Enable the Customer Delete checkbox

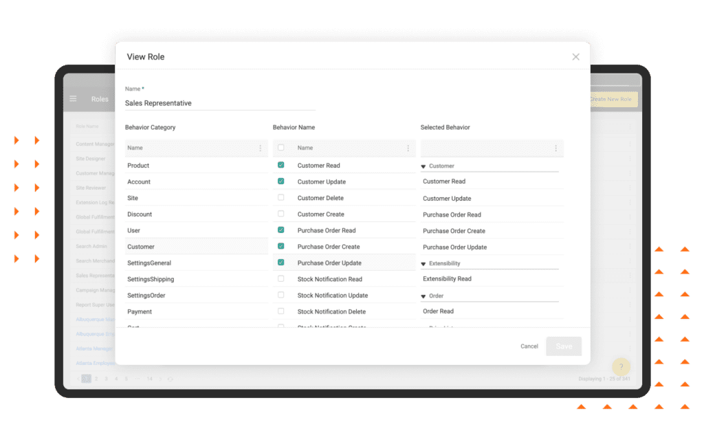tap(281, 197)
